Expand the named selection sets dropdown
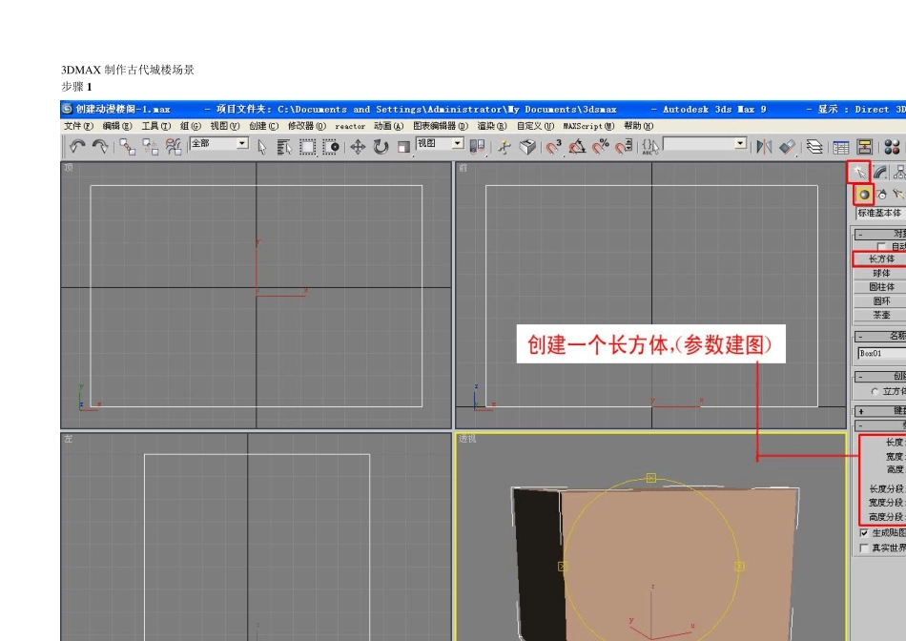This screenshot has width=906, height=641. click(x=739, y=143)
